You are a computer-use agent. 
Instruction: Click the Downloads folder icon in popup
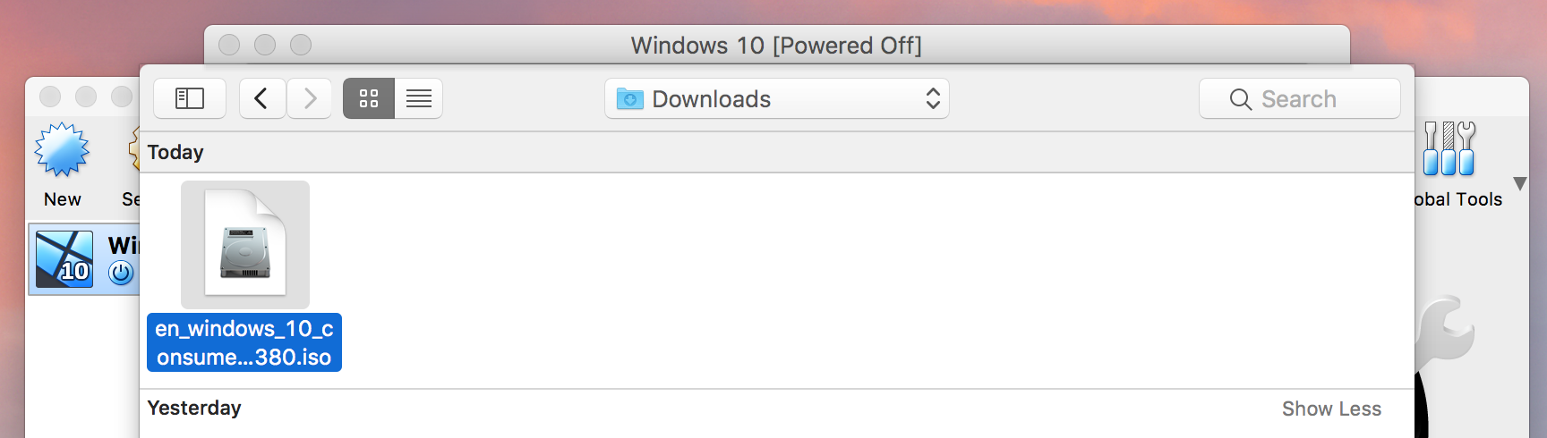[630, 98]
